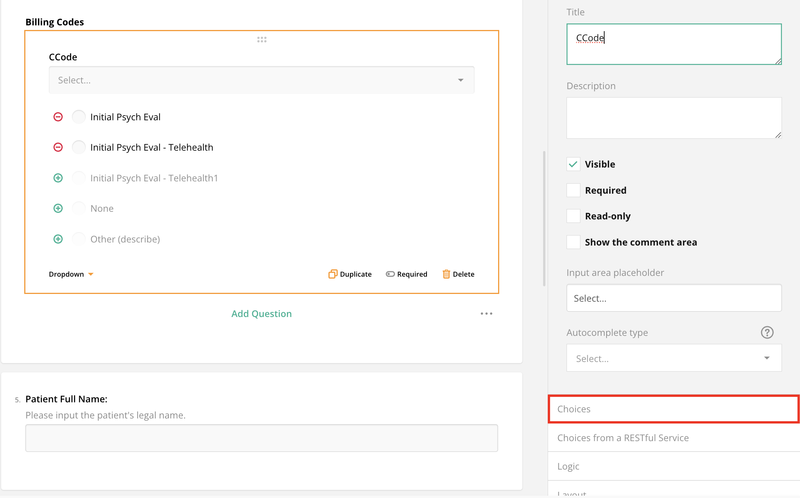800x498 pixels.
Task: Open the CCode Select dropdown
Action: click(x=262, y=80)
